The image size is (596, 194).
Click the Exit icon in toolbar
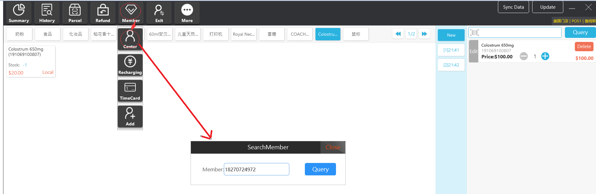(x=159, y=13)
